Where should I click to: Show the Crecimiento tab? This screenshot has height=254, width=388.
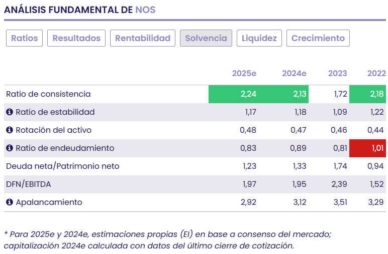318,38
